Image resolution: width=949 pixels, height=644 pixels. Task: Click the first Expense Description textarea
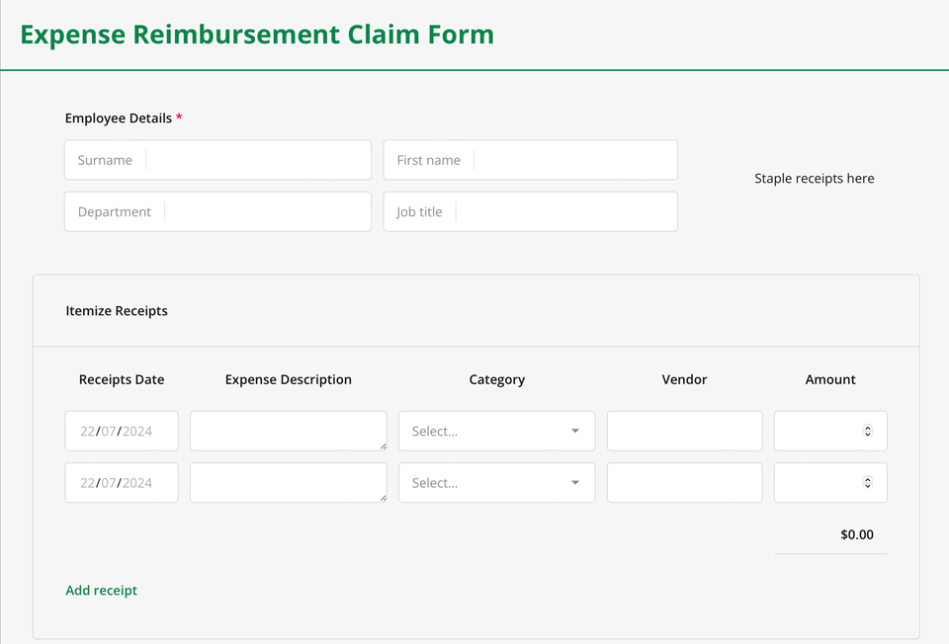pyautogui.click(x=287, y=431)
